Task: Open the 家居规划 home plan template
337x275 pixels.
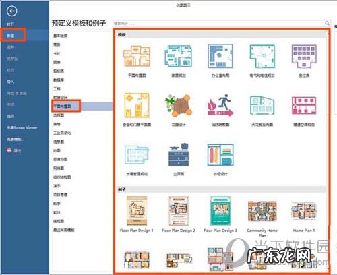Action: [179, 56]
